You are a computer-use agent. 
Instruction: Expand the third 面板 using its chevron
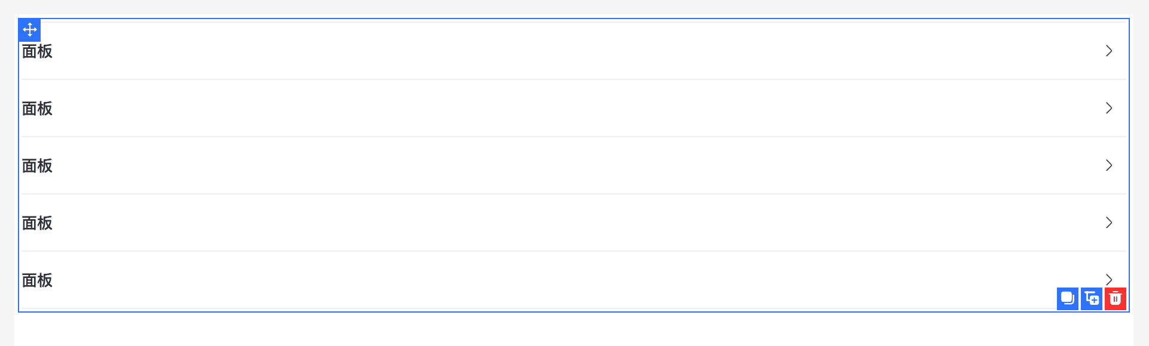pos(1108,165)
